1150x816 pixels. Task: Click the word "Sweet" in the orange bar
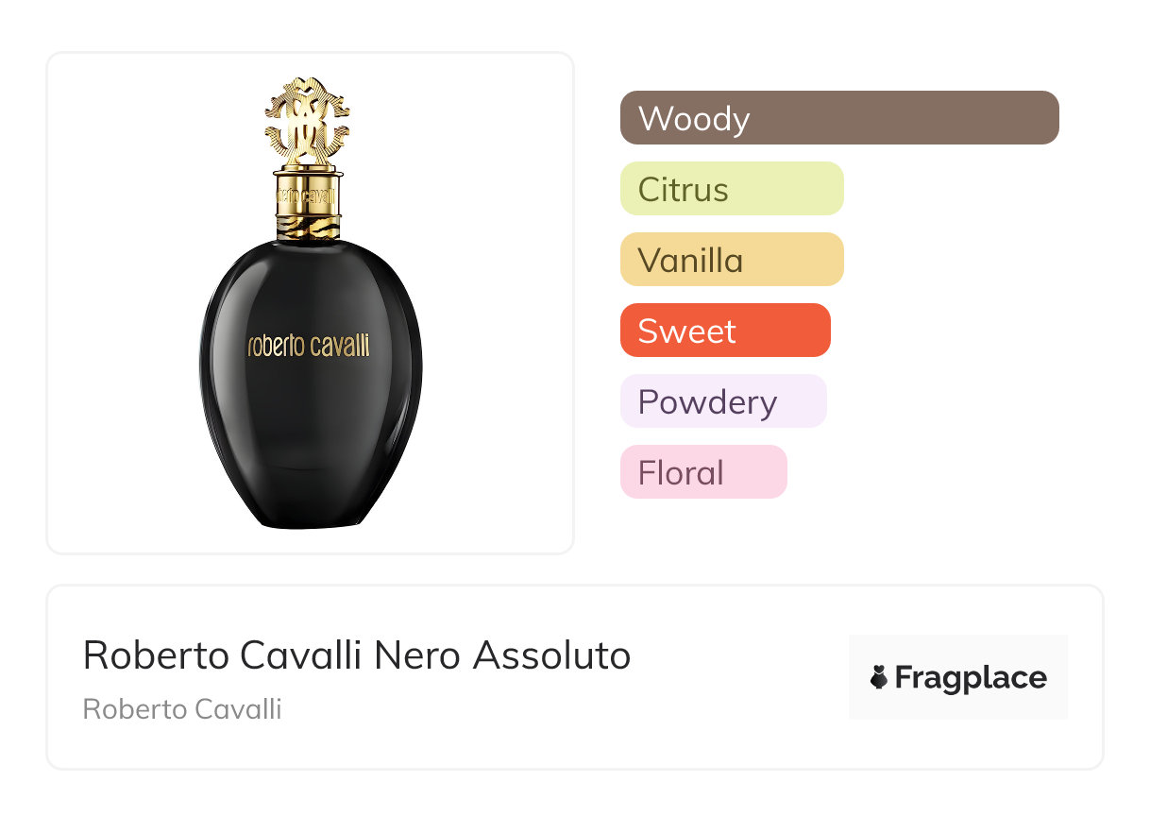(x=687, y=331)
